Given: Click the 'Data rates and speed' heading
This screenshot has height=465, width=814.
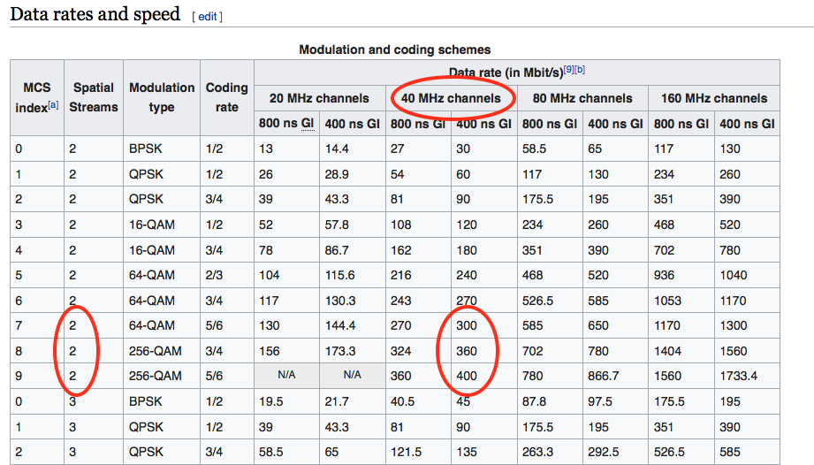Looking at the screenshot, I should (x=95, y=14).
